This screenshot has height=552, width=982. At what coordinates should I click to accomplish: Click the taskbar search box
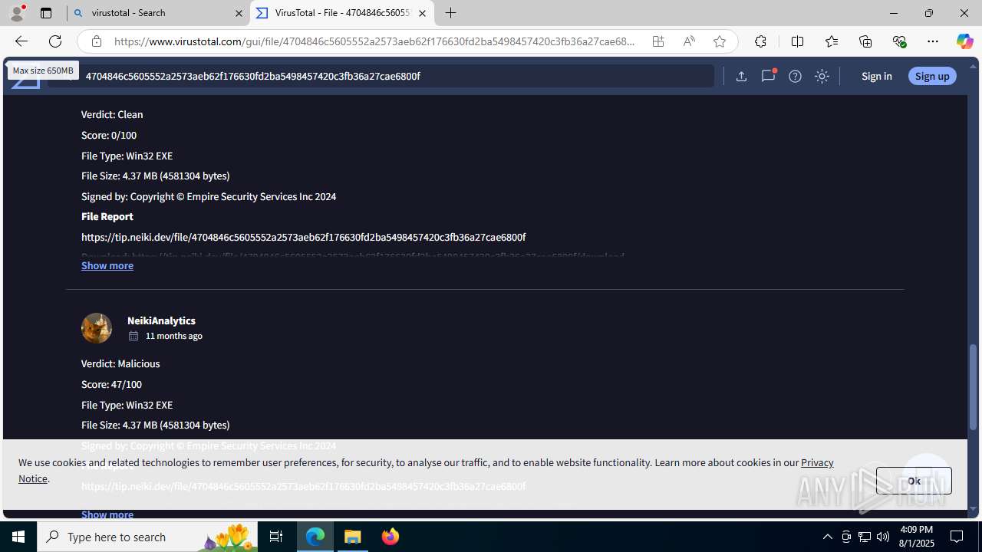point(147,537)
